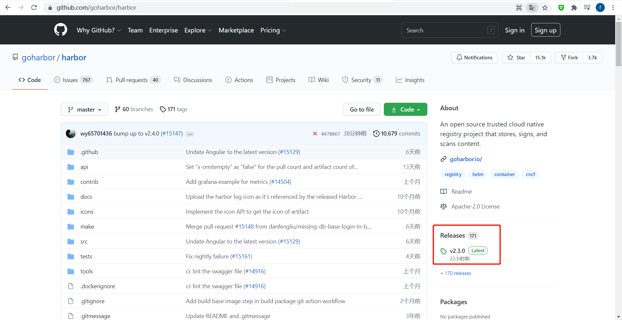This screenshot has width=622, height=320.
Task: Click the GitHub Octocat logo
Action: point(61,30)
